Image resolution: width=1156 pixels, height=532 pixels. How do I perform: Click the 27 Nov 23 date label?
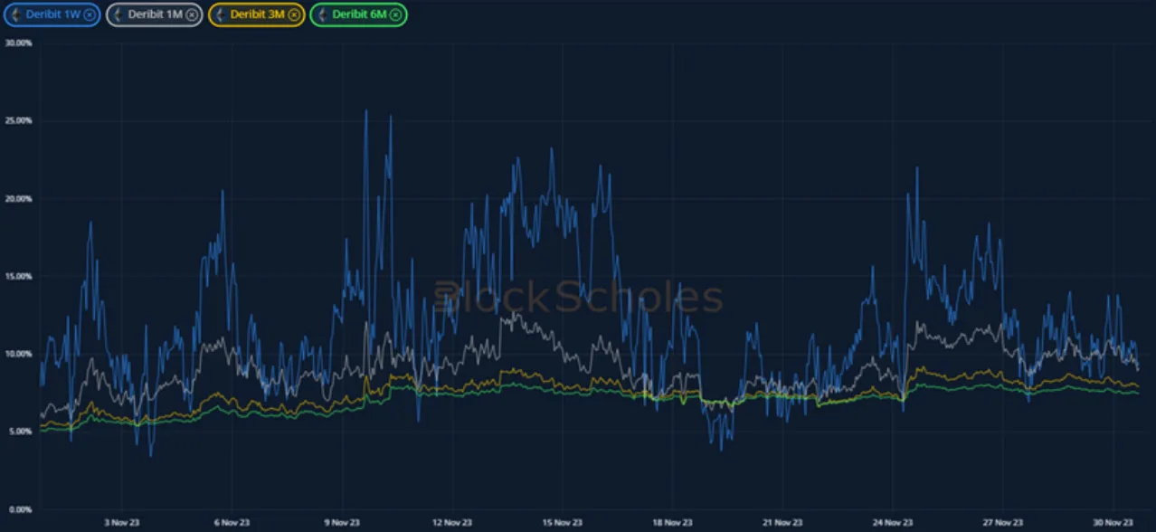1003,522
